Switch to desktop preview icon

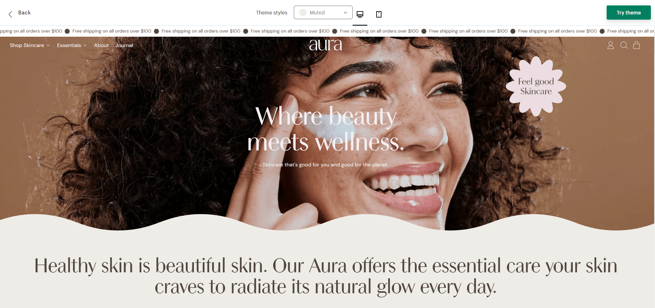pyautogui.click(x=360, y=14)
